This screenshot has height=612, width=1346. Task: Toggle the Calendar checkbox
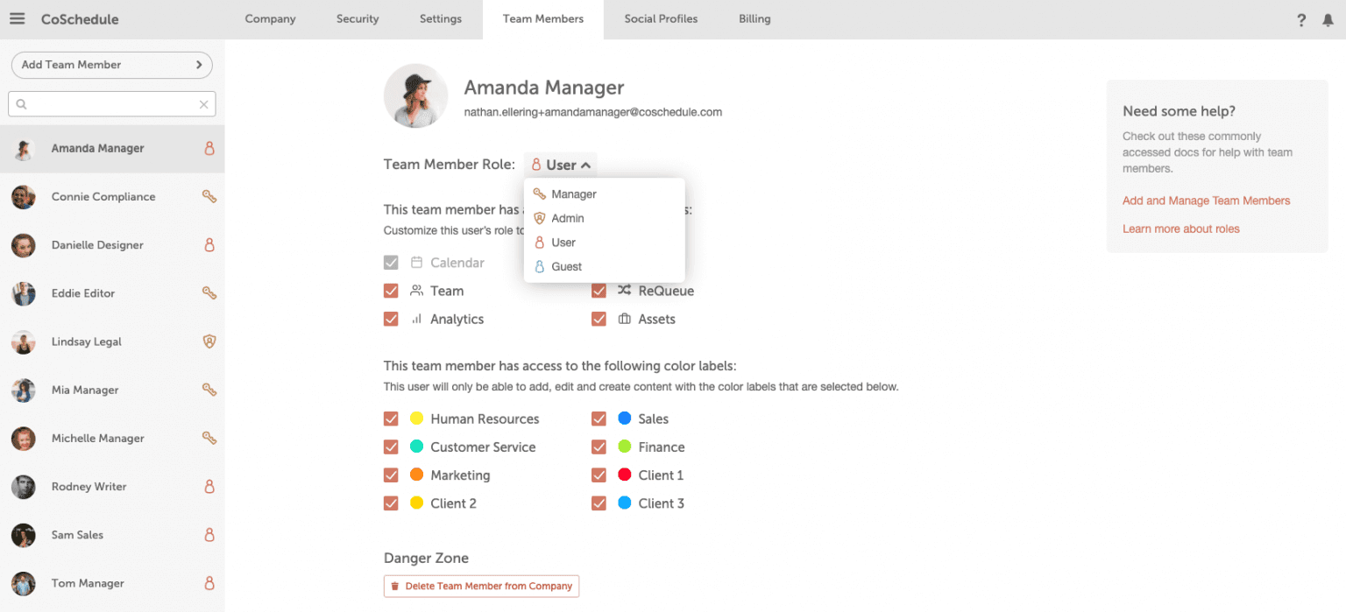[x=391, y=263]
